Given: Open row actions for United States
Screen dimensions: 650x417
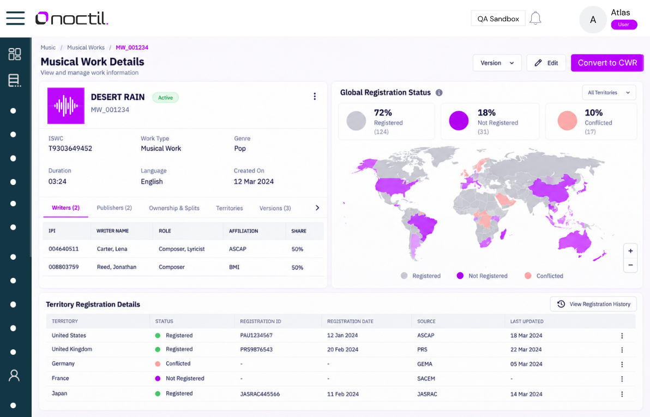Looking at the screenshot, I should point(622,336).
